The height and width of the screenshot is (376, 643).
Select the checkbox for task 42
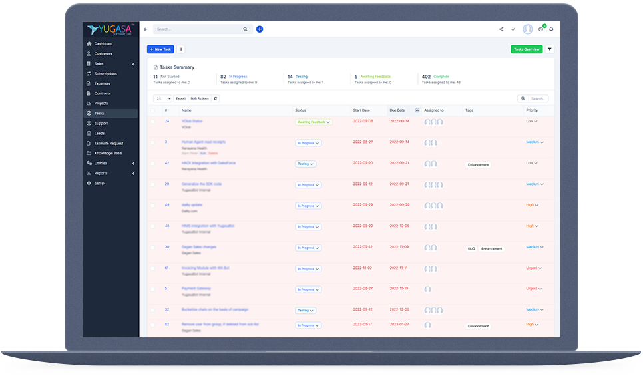coord(152,163)
